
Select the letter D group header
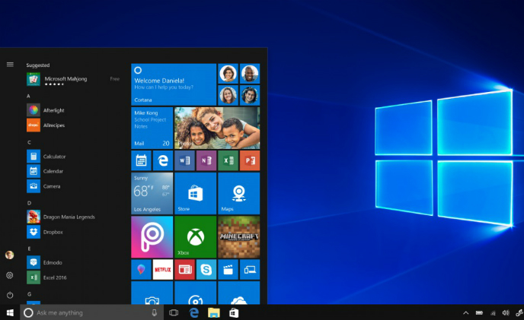[x=29, y=203]
